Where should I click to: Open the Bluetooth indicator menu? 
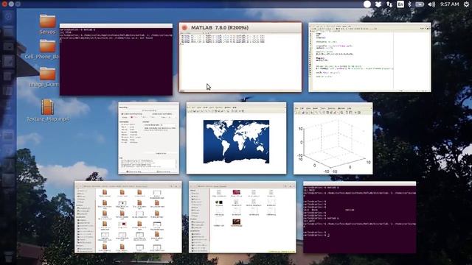409,4
